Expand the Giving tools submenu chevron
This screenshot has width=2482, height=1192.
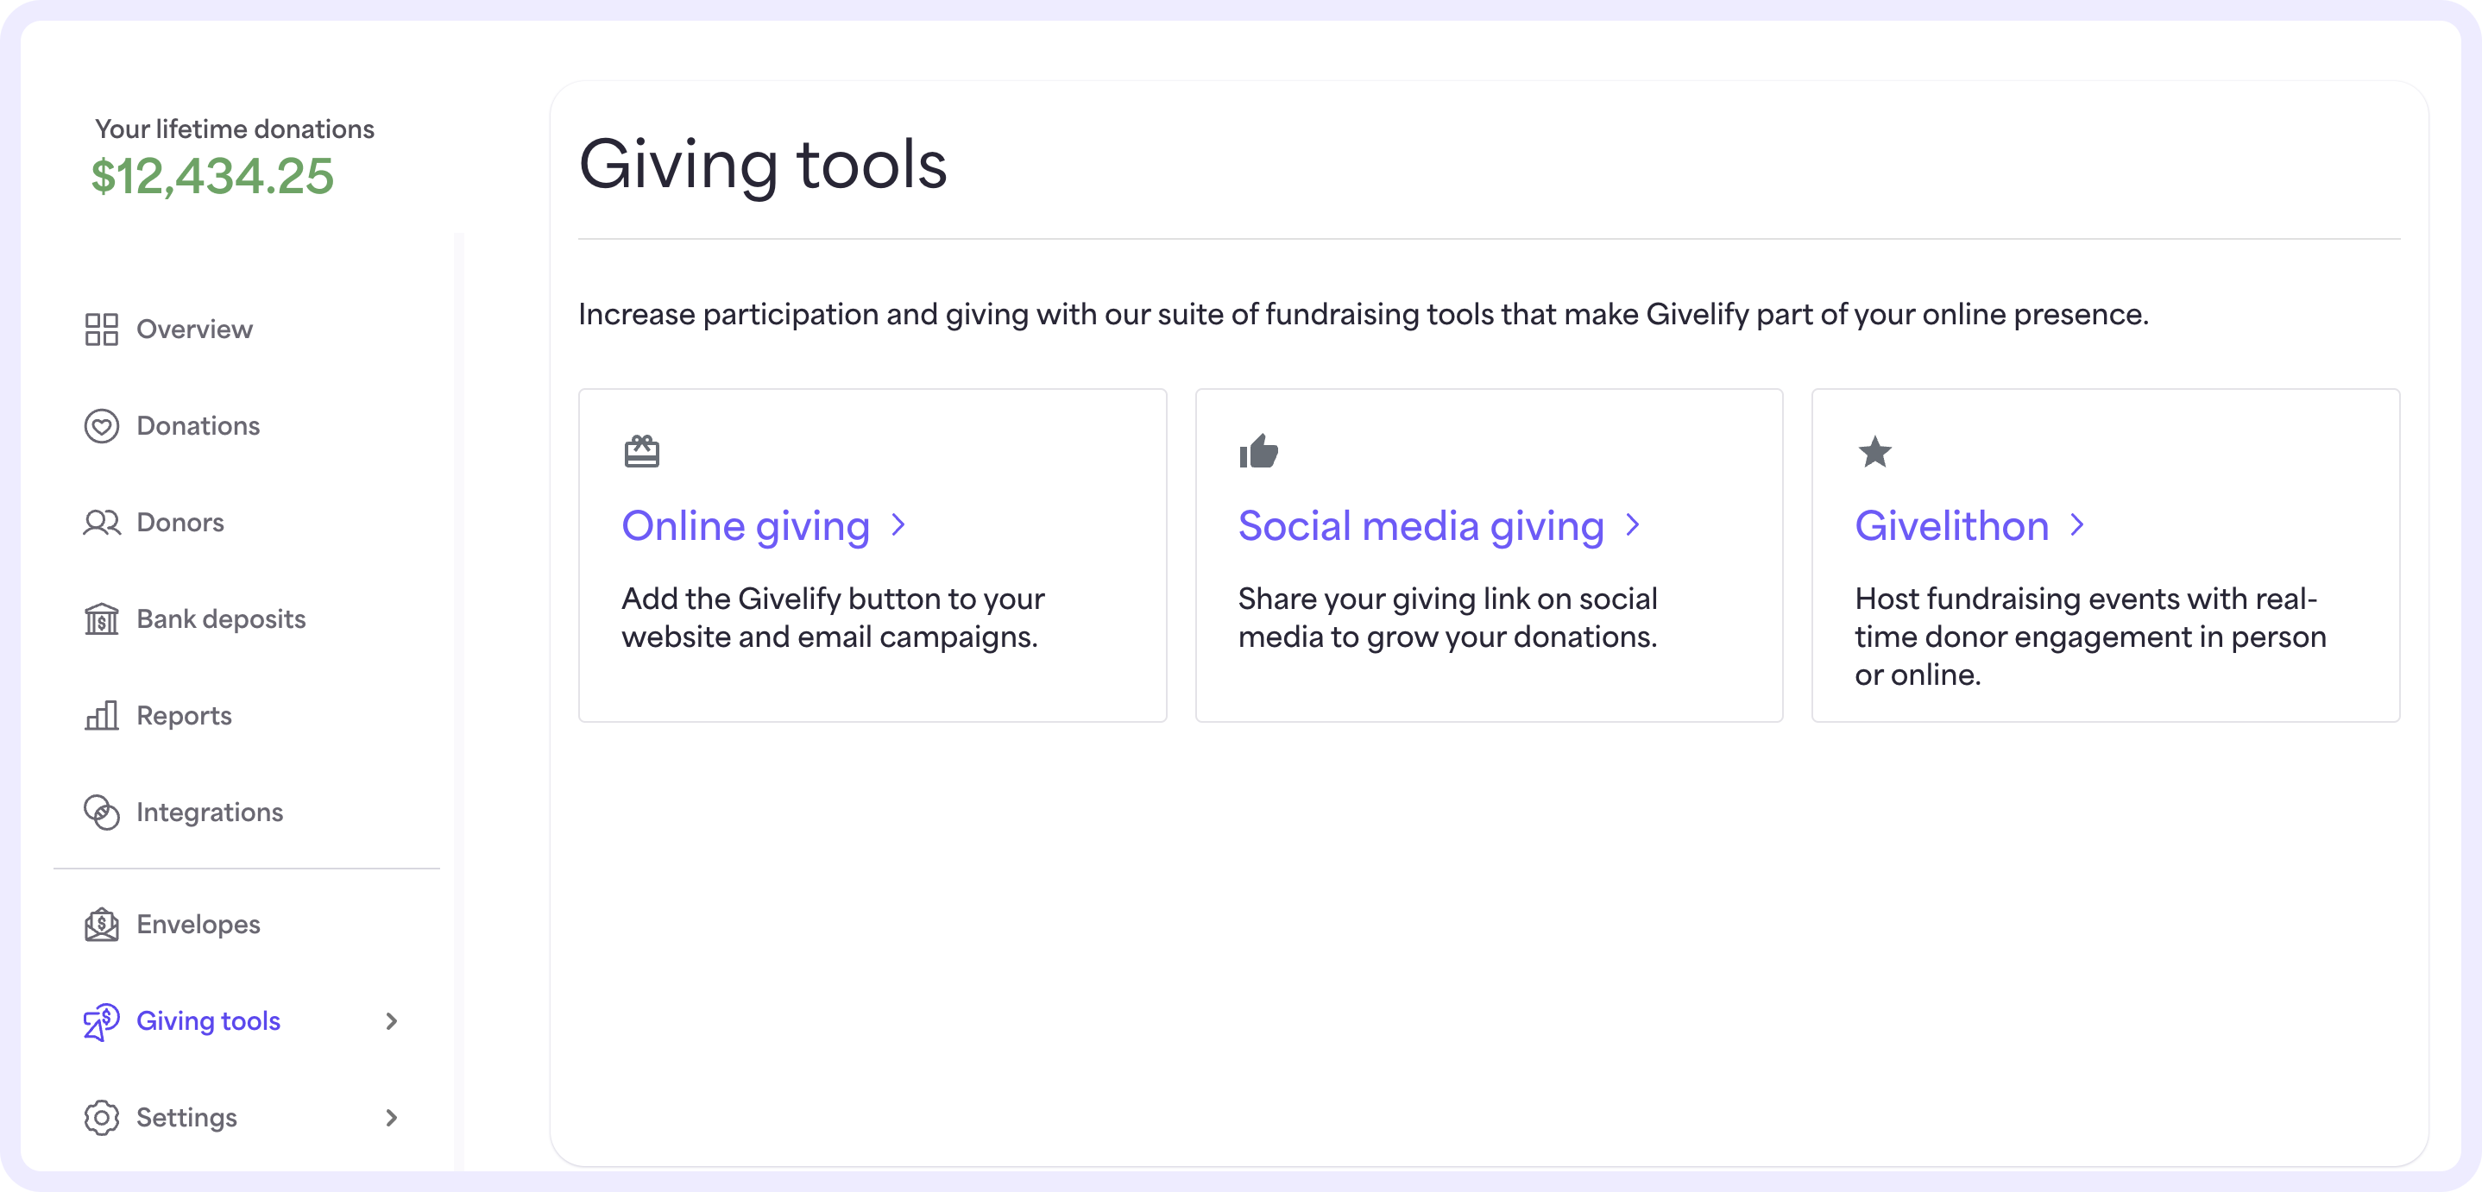click(391, 1020)
